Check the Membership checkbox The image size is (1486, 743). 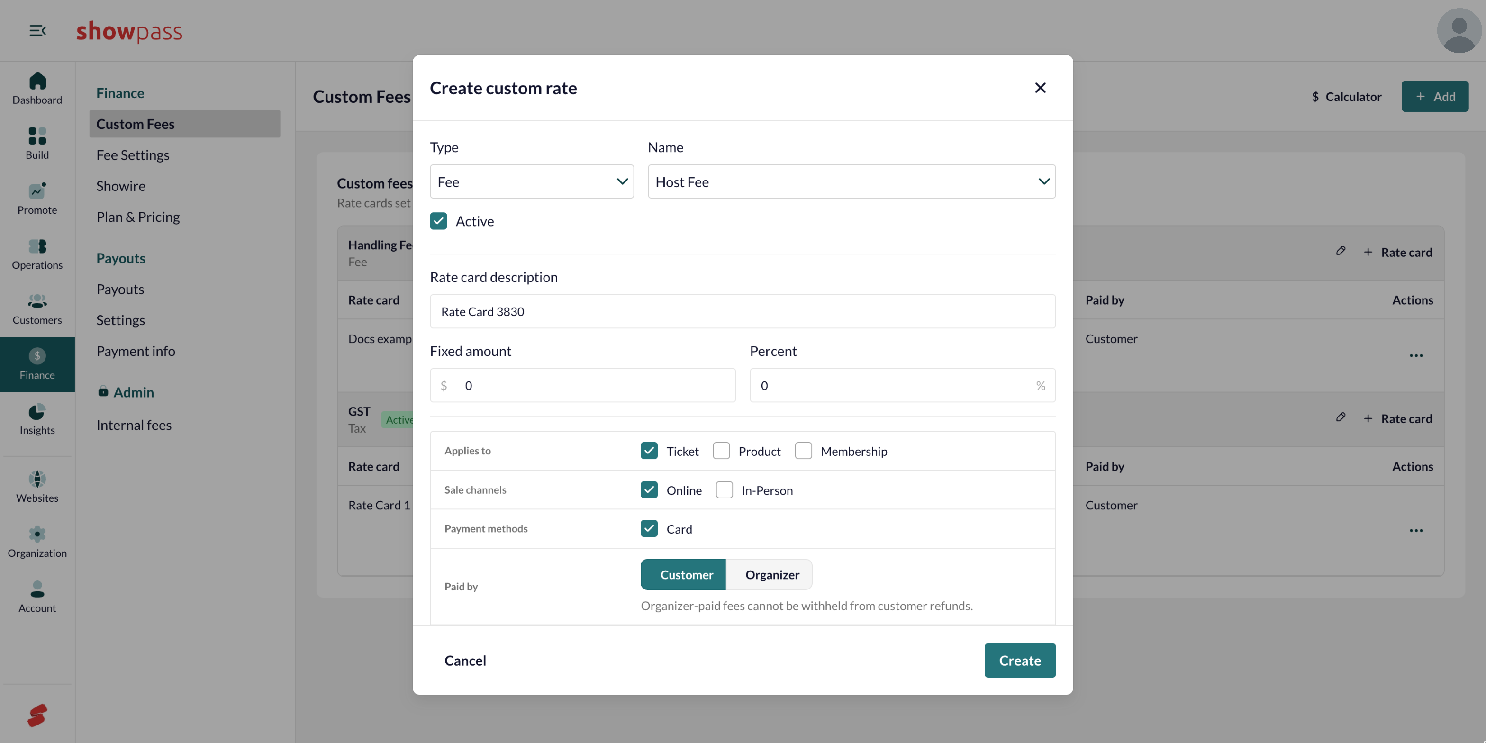pyautogui.click(x=803, y=451)
